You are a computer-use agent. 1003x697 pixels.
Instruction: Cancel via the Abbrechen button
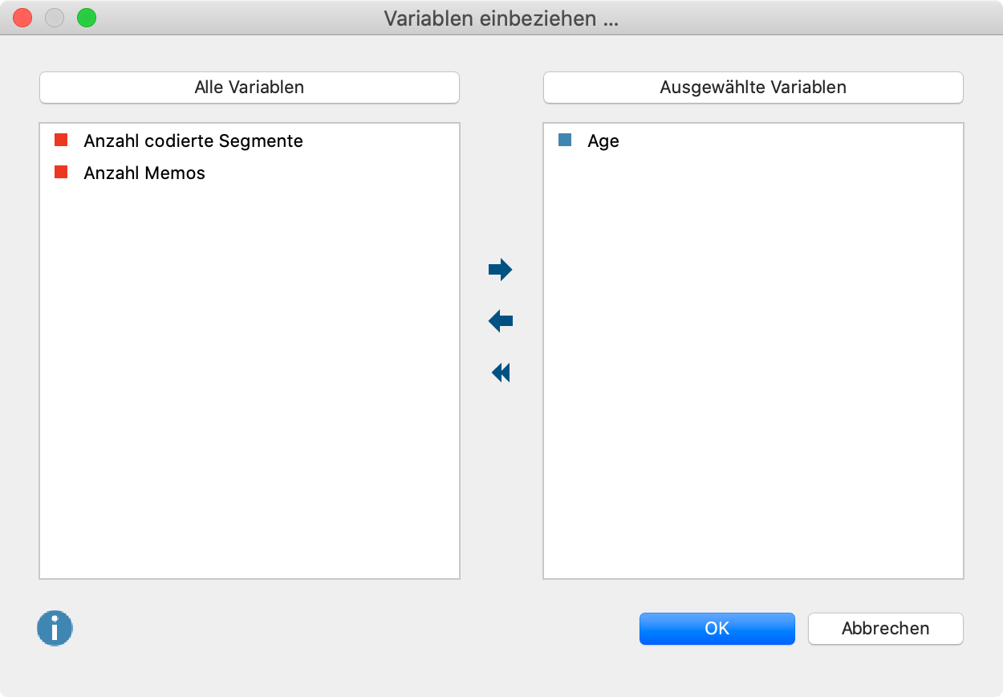click(x=886, y=629)
